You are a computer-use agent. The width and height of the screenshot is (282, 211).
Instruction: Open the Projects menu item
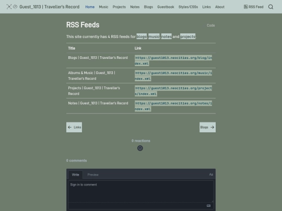pyautogui.click(x=119, y=7)
